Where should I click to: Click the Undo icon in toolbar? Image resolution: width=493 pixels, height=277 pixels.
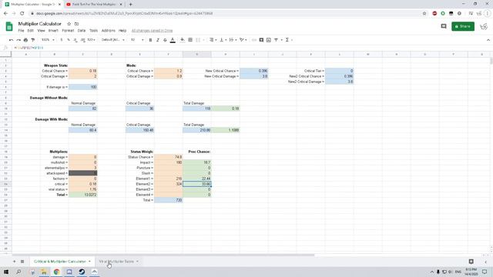[x=12, y=40]
